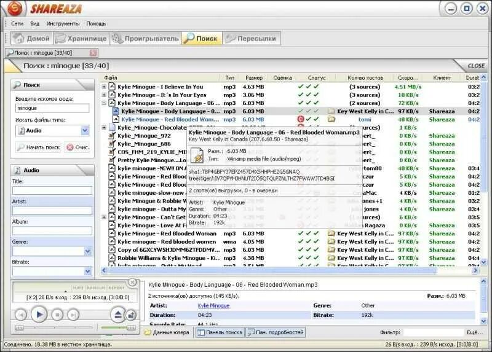This screenshot has height=352, width=492.
Task: Sort results by Клиент column header
Action: click(442, 77)
